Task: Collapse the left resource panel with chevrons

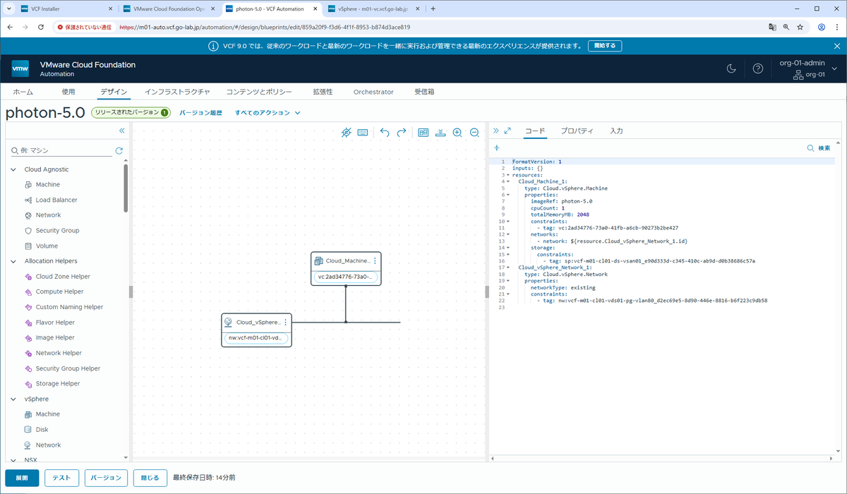Action: click(121, 131)
